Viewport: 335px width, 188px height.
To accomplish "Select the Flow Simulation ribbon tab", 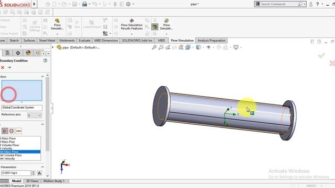I will 182,41.
